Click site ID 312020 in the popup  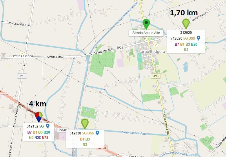[x=186, y=33]
